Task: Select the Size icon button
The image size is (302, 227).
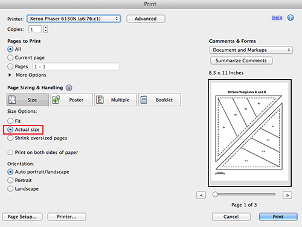Action: click(x=12, y=100)
